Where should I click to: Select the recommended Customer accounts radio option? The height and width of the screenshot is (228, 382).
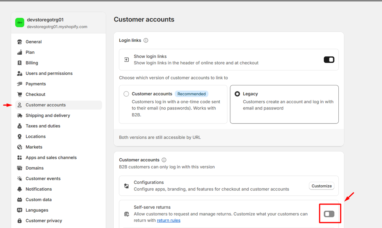126,94
